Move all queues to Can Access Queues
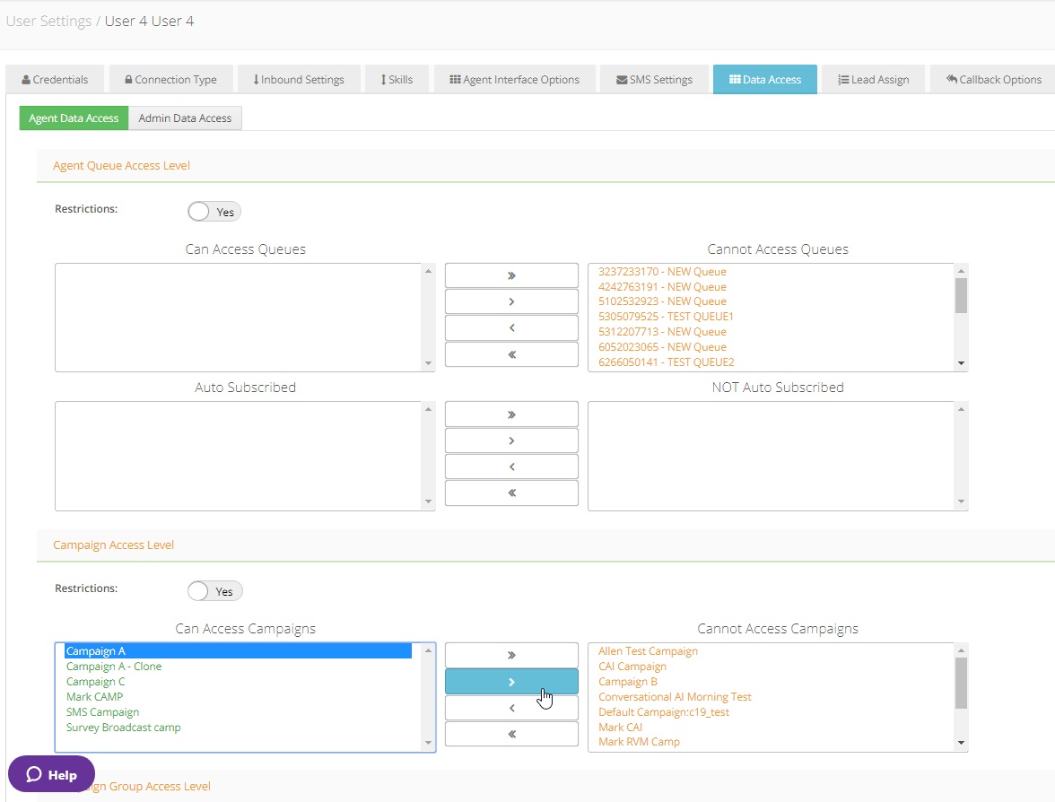 click(511, 353)
